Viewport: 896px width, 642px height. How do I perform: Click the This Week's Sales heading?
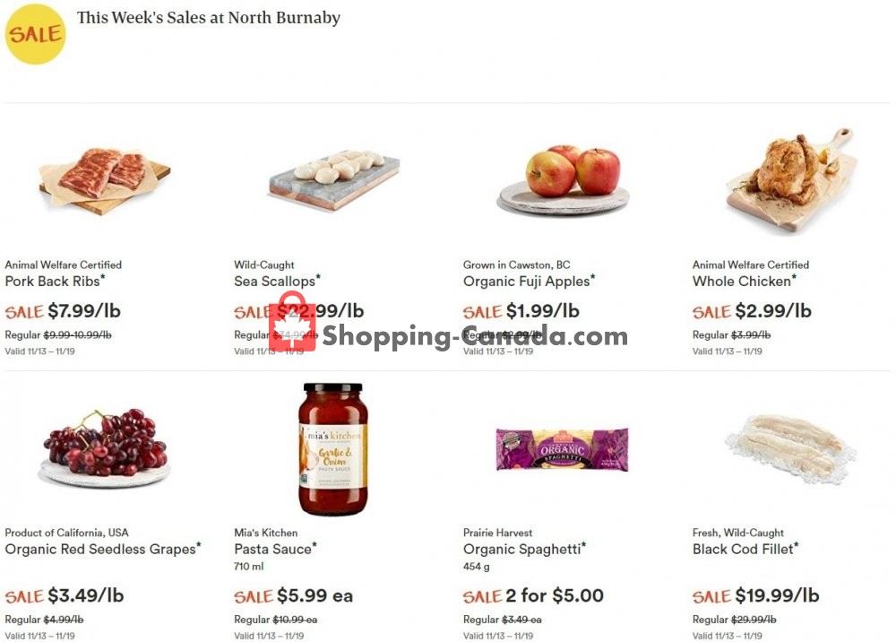click(x=208, y=18)
